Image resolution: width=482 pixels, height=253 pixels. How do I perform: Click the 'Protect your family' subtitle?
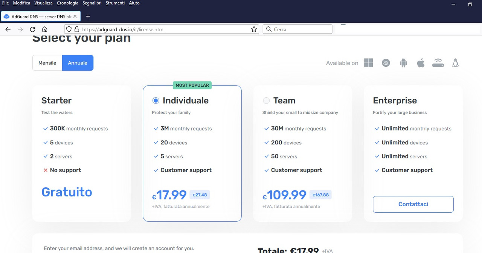pos(171,112)
